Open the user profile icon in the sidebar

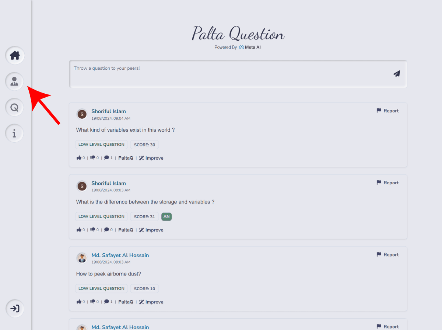click(14, 81)
